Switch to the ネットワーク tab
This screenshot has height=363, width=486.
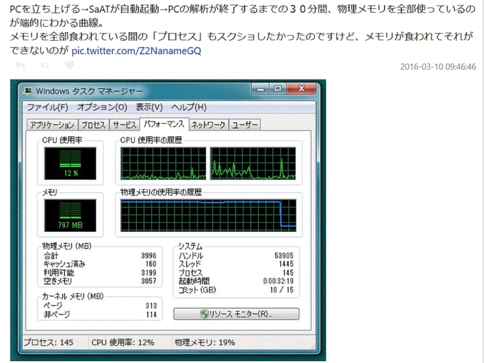click(x=208, y=125)
